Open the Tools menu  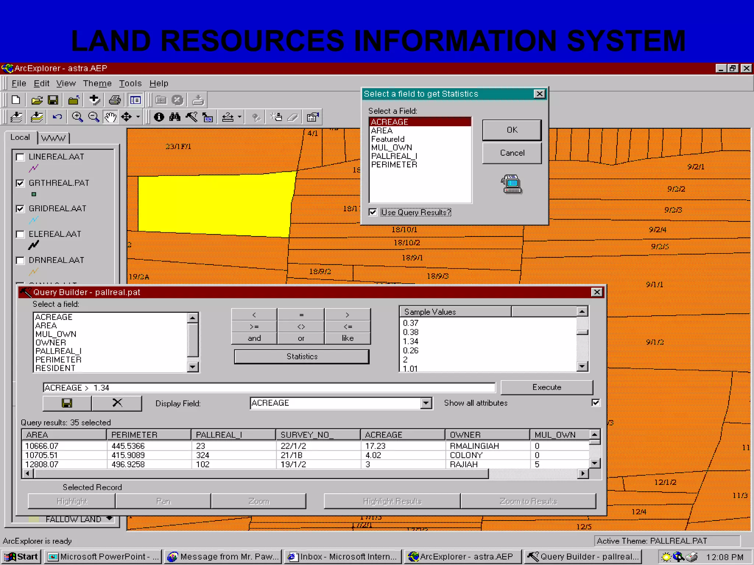(130, 83)
